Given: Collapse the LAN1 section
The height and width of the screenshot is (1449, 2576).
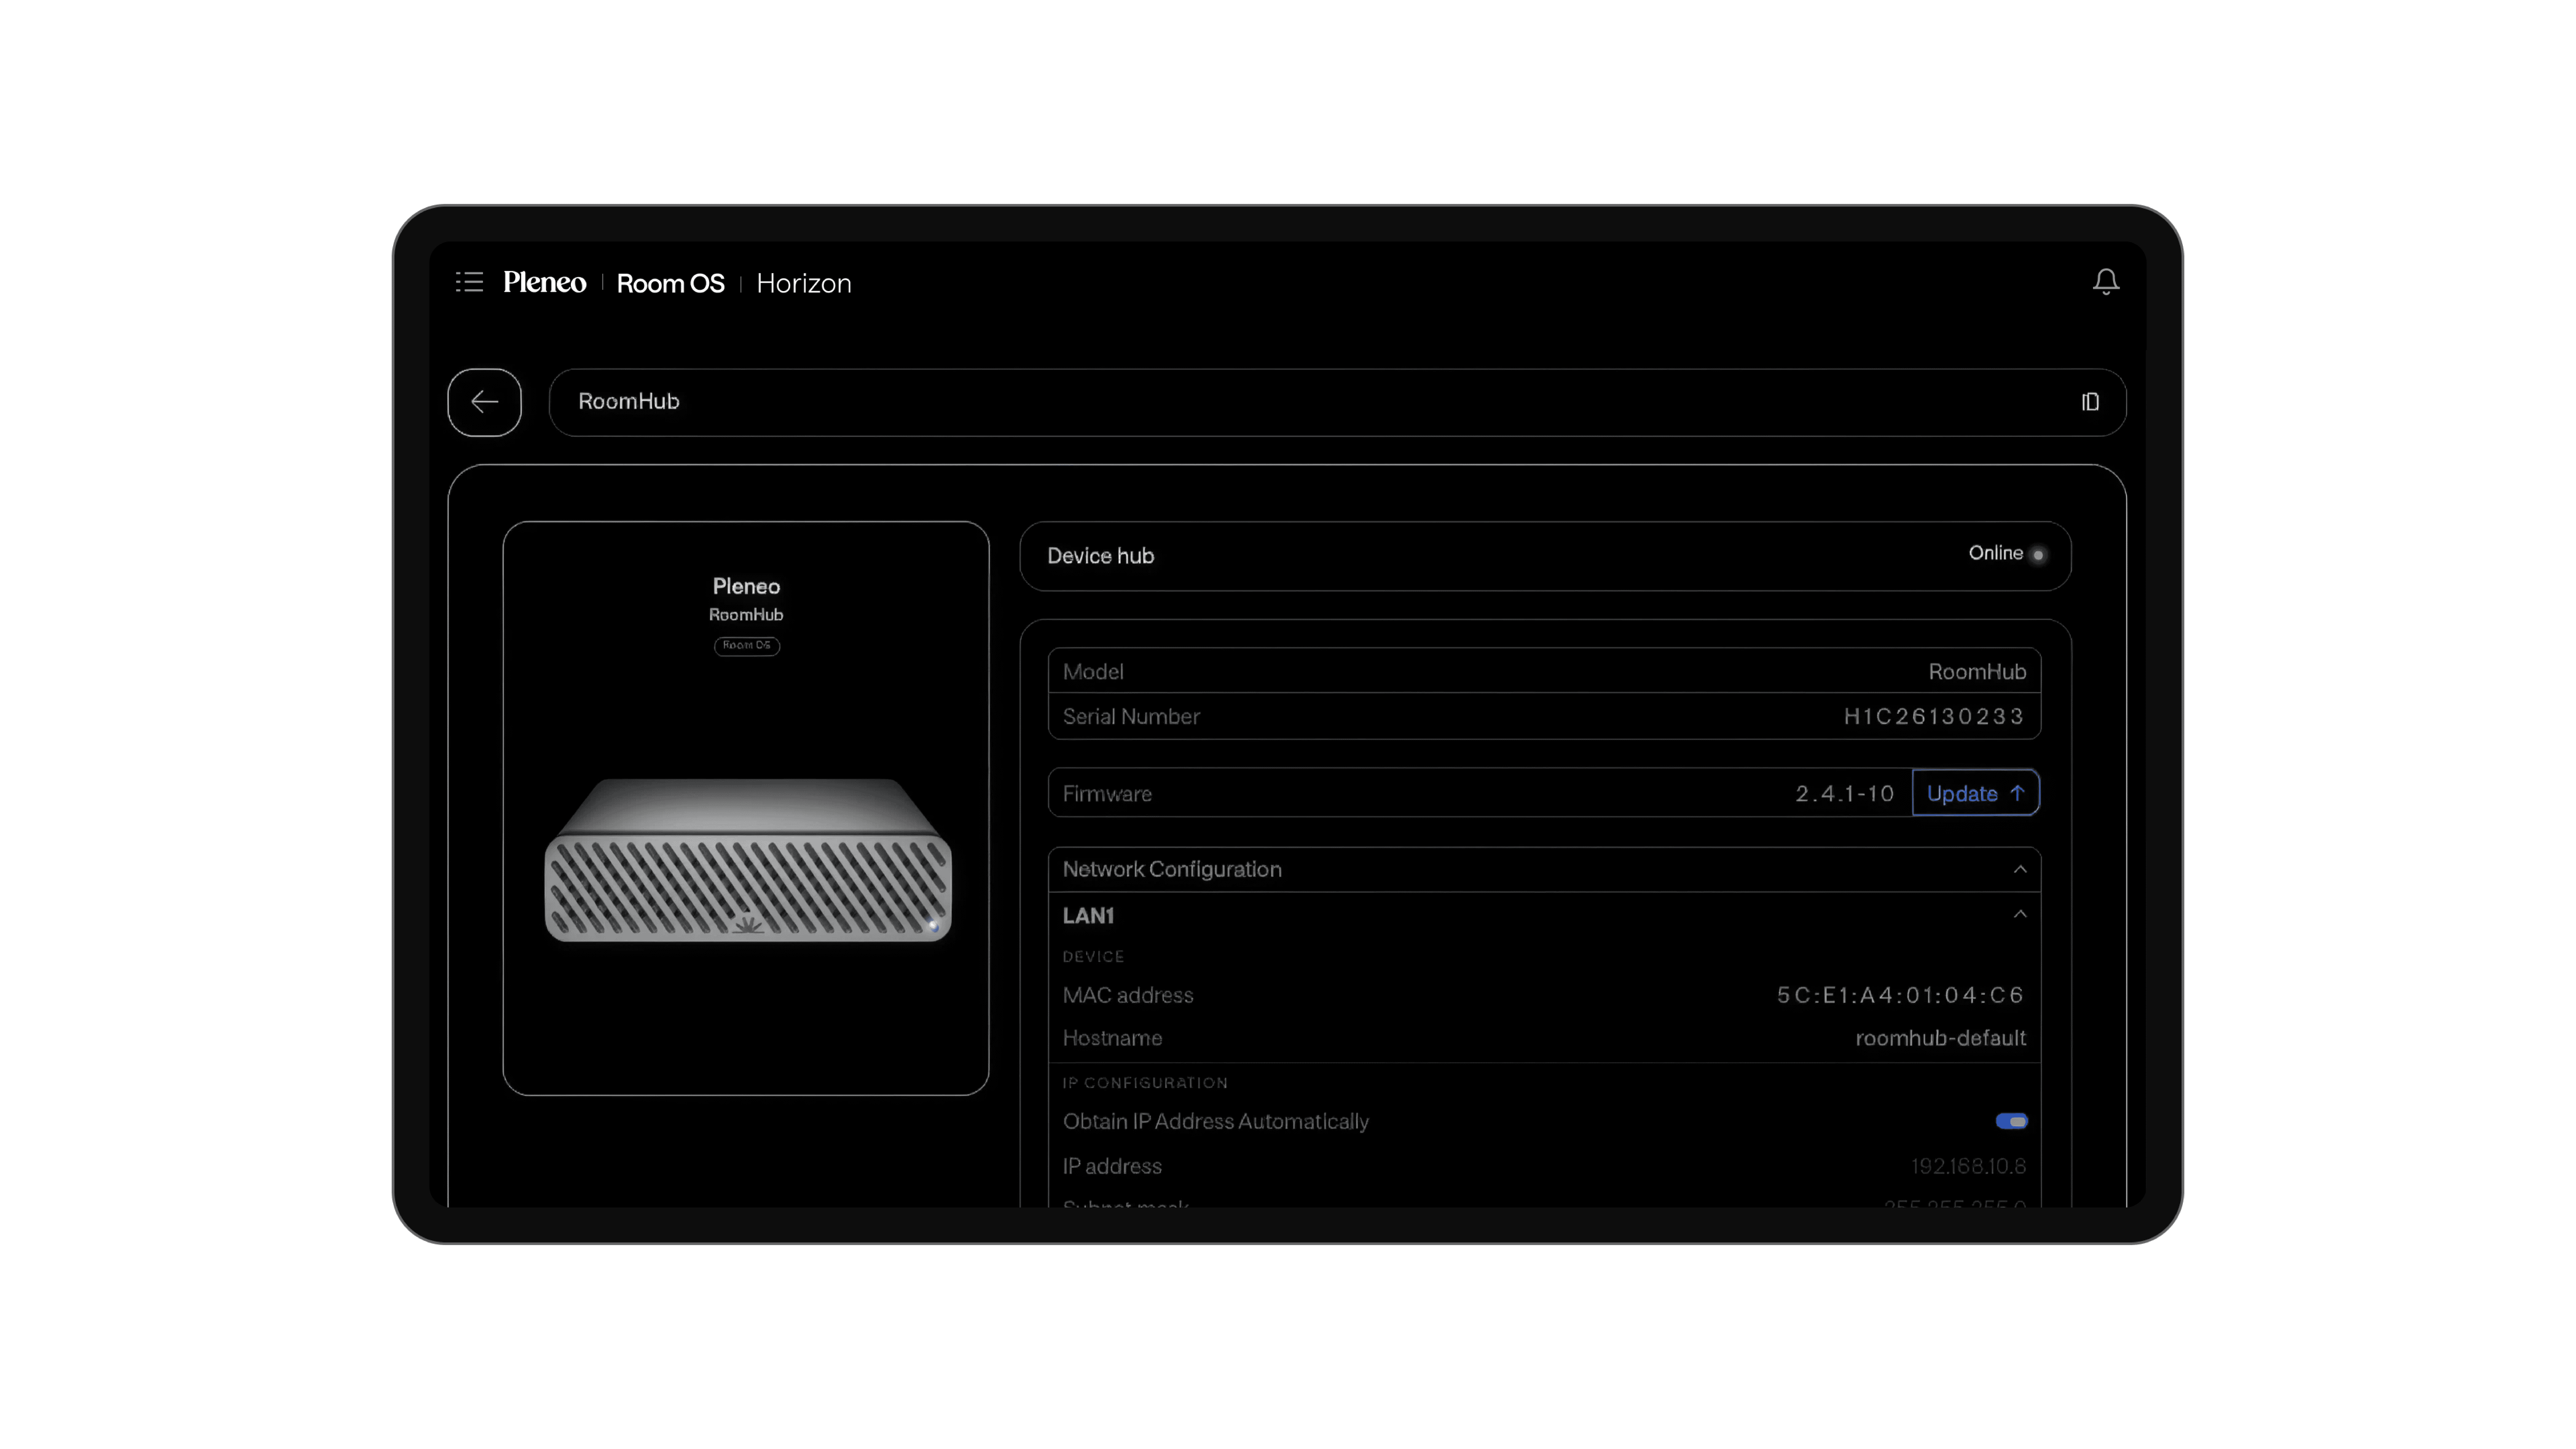Looking at the screenshot, I should (2020, 914).
